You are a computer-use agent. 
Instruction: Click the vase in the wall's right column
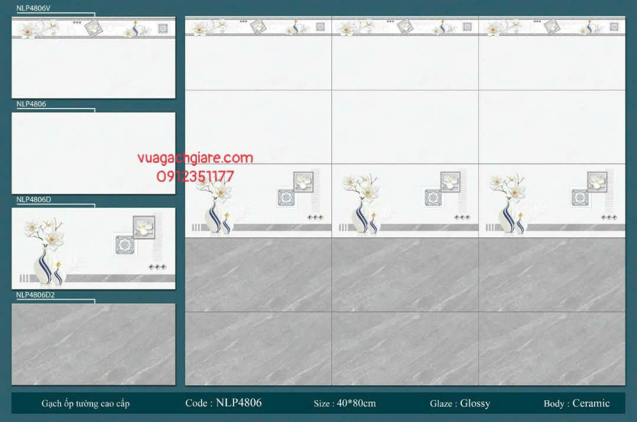(x=507, y=215)
